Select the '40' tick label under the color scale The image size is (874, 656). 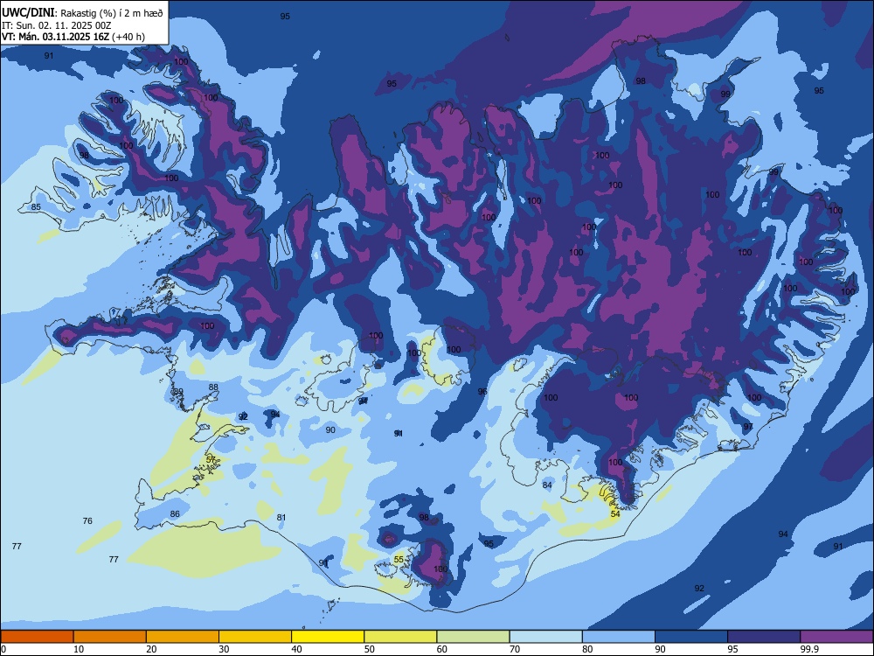(x=296, y=649)
